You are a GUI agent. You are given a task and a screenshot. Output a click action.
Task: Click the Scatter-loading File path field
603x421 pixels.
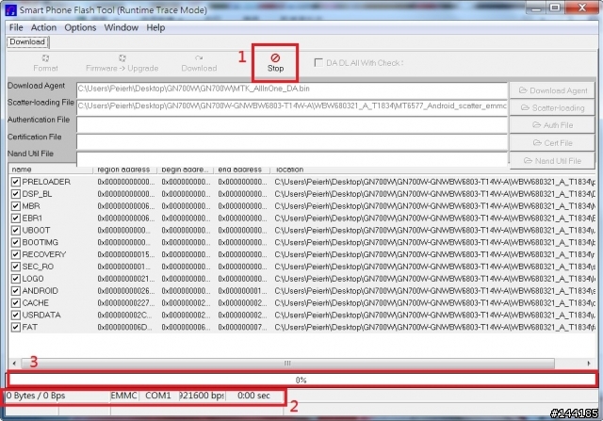pos(292,107)
